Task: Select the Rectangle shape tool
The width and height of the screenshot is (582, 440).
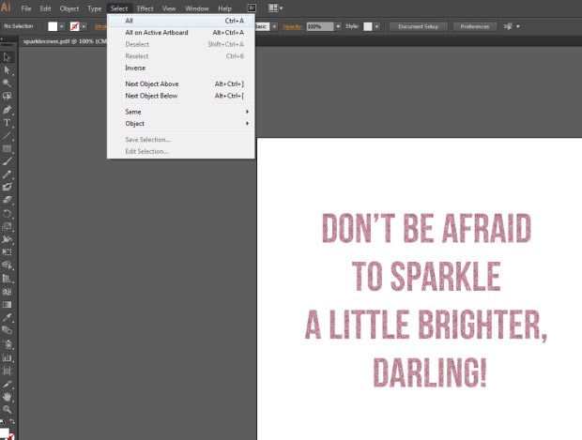Action: pyautogui.click(x=8, y=149)
